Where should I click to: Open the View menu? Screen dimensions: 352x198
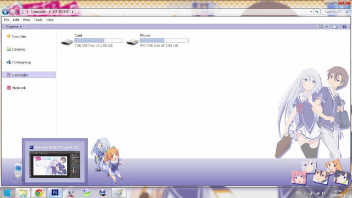pyautogui.click(x=26, y=20)
